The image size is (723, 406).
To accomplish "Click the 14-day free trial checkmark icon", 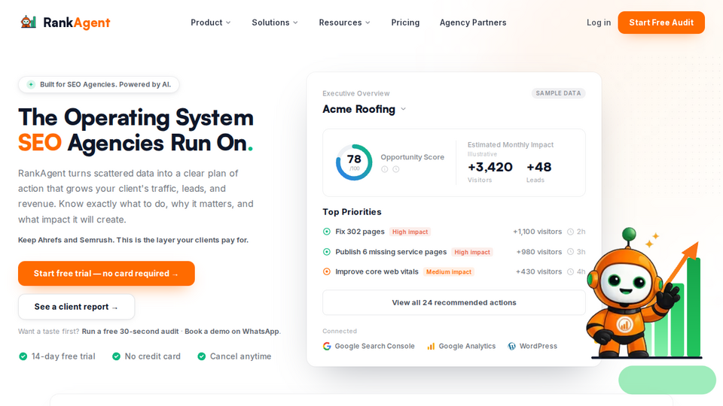I will (x=23, y=356).
